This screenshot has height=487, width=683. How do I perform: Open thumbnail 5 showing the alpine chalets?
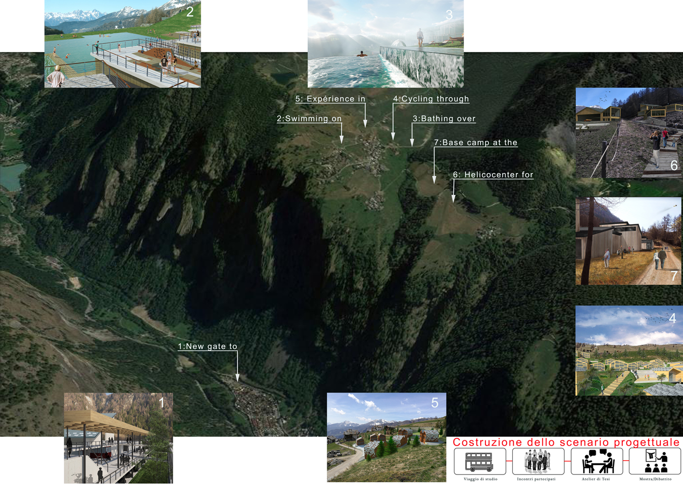[x=386, y=437]
